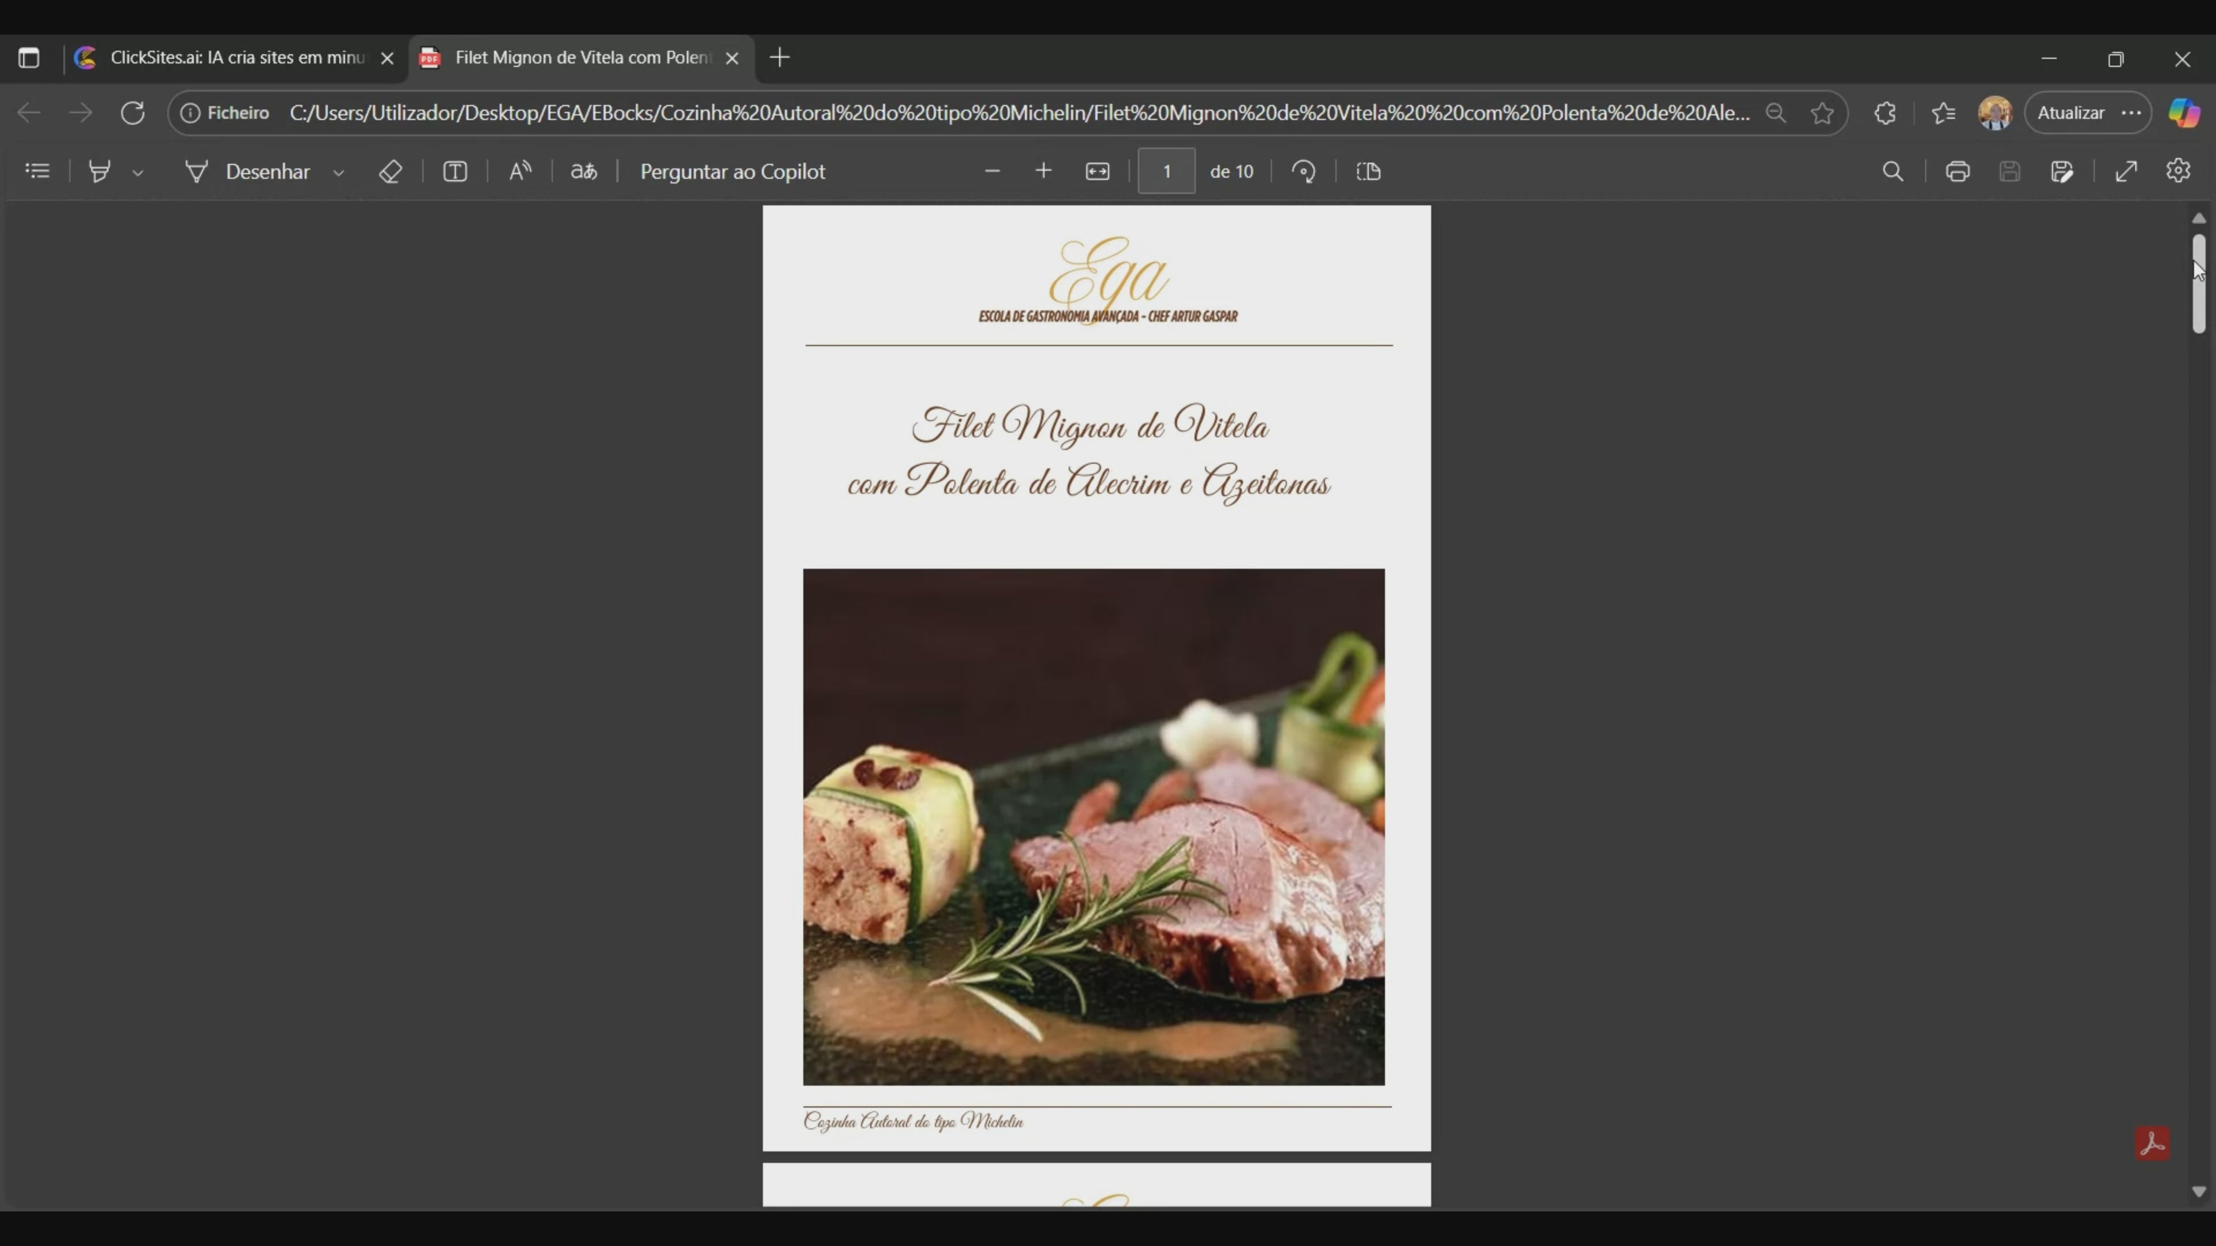Click the page number input field

click(1166, 171)
